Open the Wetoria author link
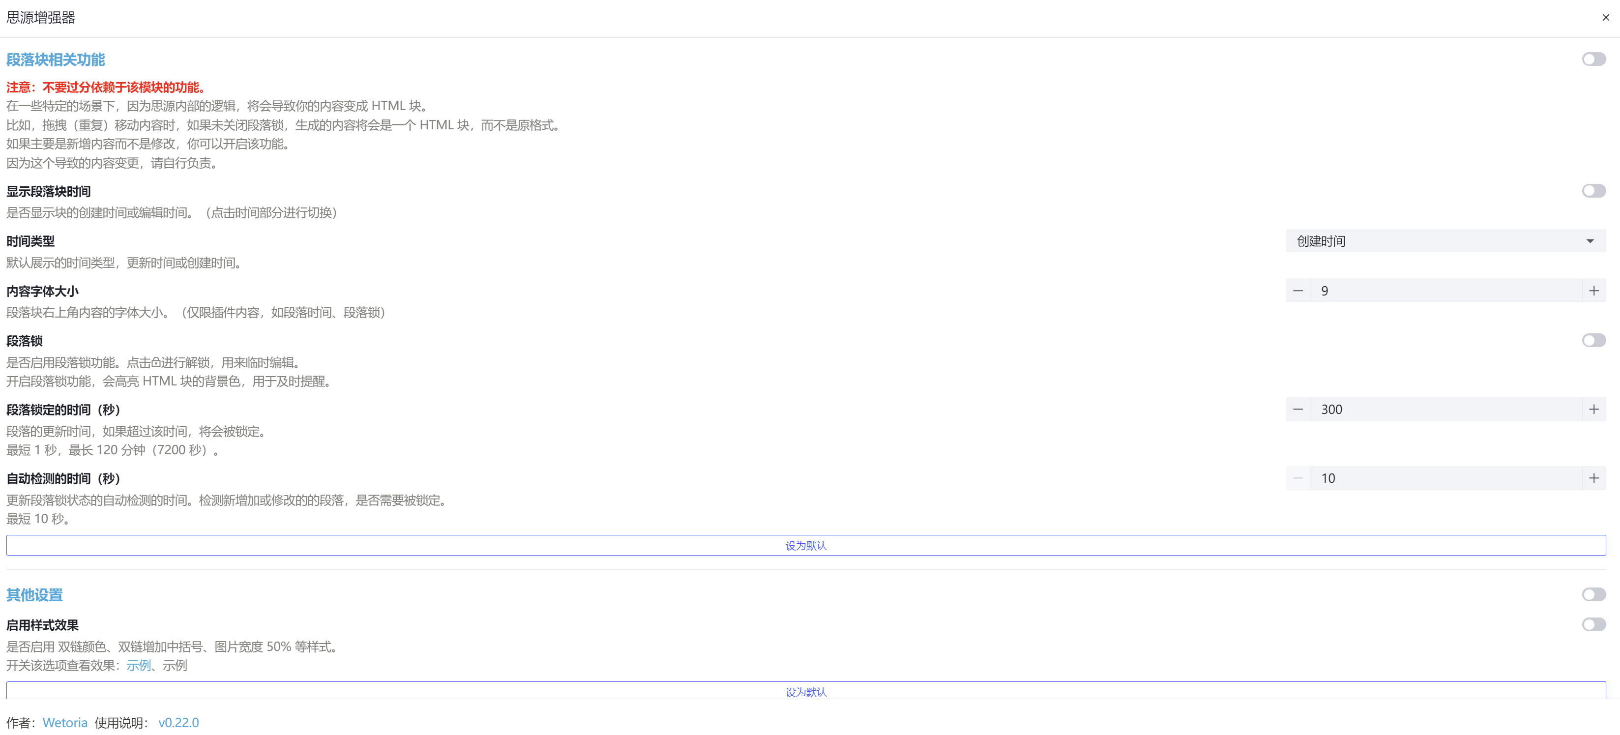The width and height of the screenshot is (1620, 735). [65, 722]
